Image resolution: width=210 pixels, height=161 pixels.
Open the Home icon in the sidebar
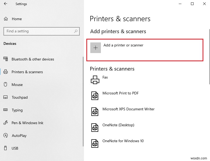click(x=6, y=19)
